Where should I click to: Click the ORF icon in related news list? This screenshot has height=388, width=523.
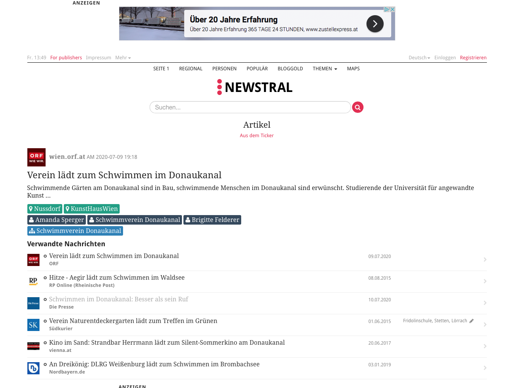tap(33, 260)
